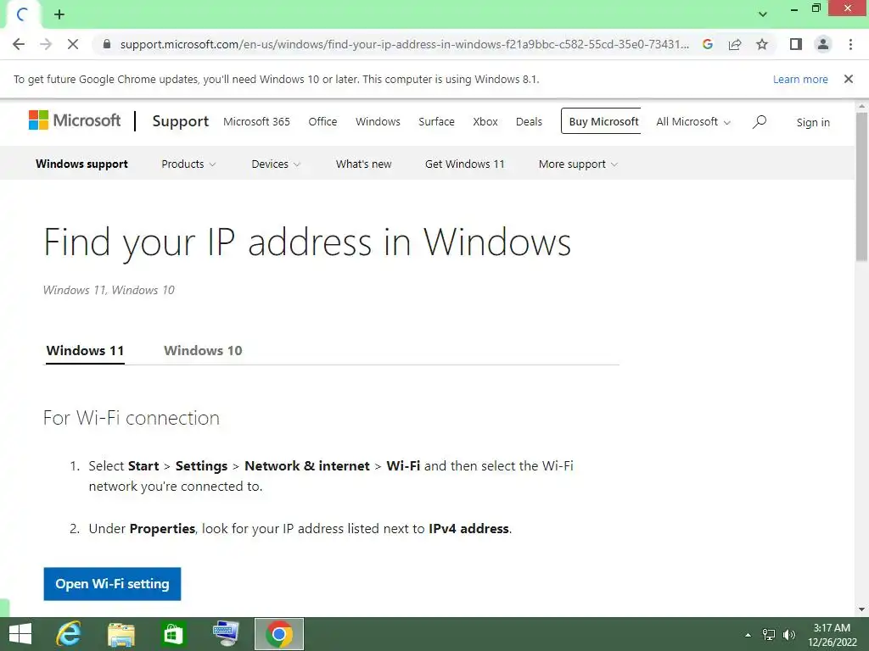Open the Office menu item
Image resolution: width=869 pixels, height=651 pixels.
pyautogui.click(x=322, y=121)
